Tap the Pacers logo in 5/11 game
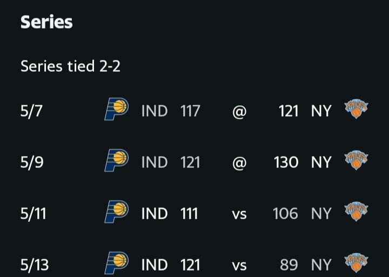Image resolution: width=389 pixels, height=277 pixels. pos(116,212)
